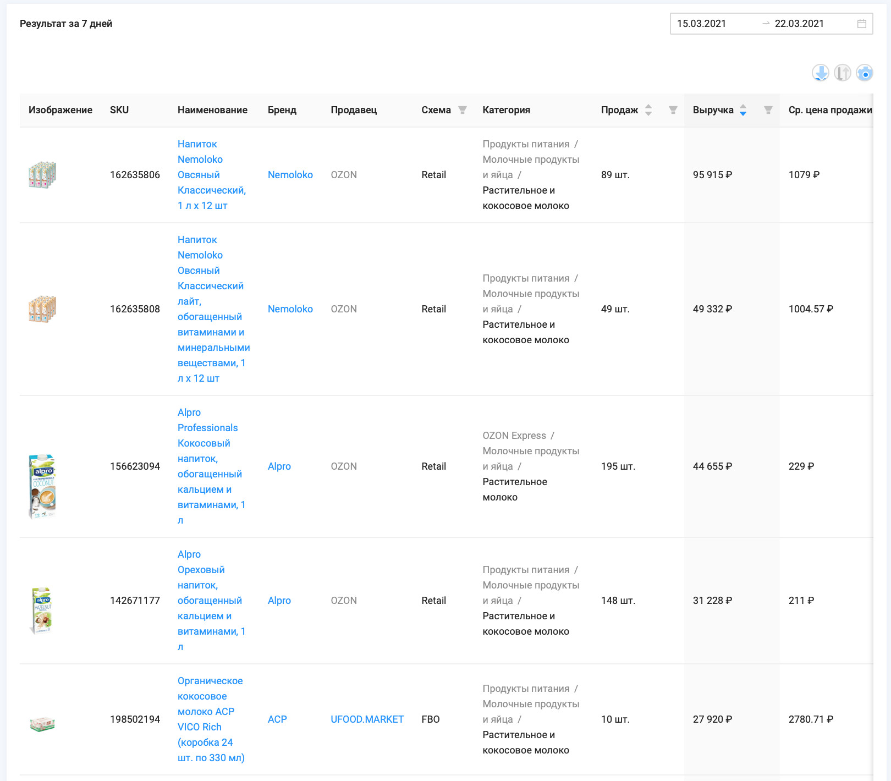The height and width of the screenshot is (781, 891).
Task: Open the calendar icon in date range
Action: [x=862, y=24]
